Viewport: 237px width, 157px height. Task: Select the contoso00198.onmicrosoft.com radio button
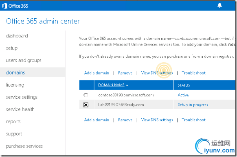(x=86, y=95)
